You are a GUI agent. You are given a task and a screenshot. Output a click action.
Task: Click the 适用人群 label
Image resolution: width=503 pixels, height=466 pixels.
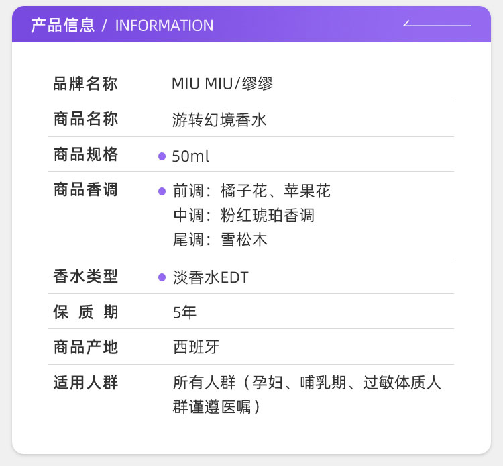[85, 383]
